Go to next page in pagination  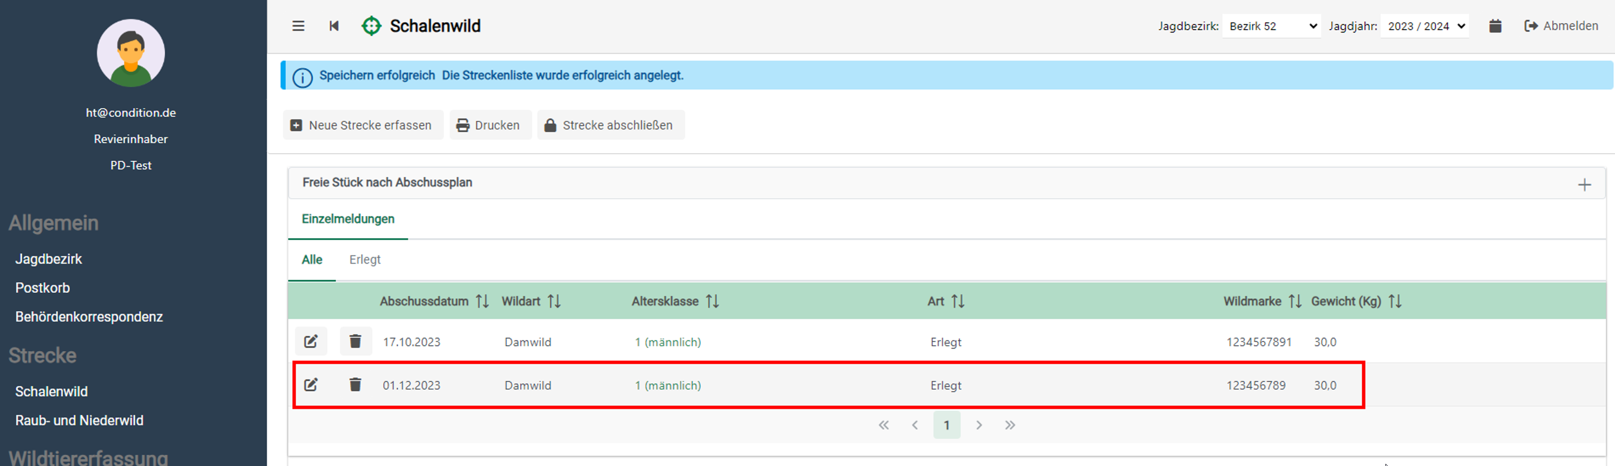point(979,425)
